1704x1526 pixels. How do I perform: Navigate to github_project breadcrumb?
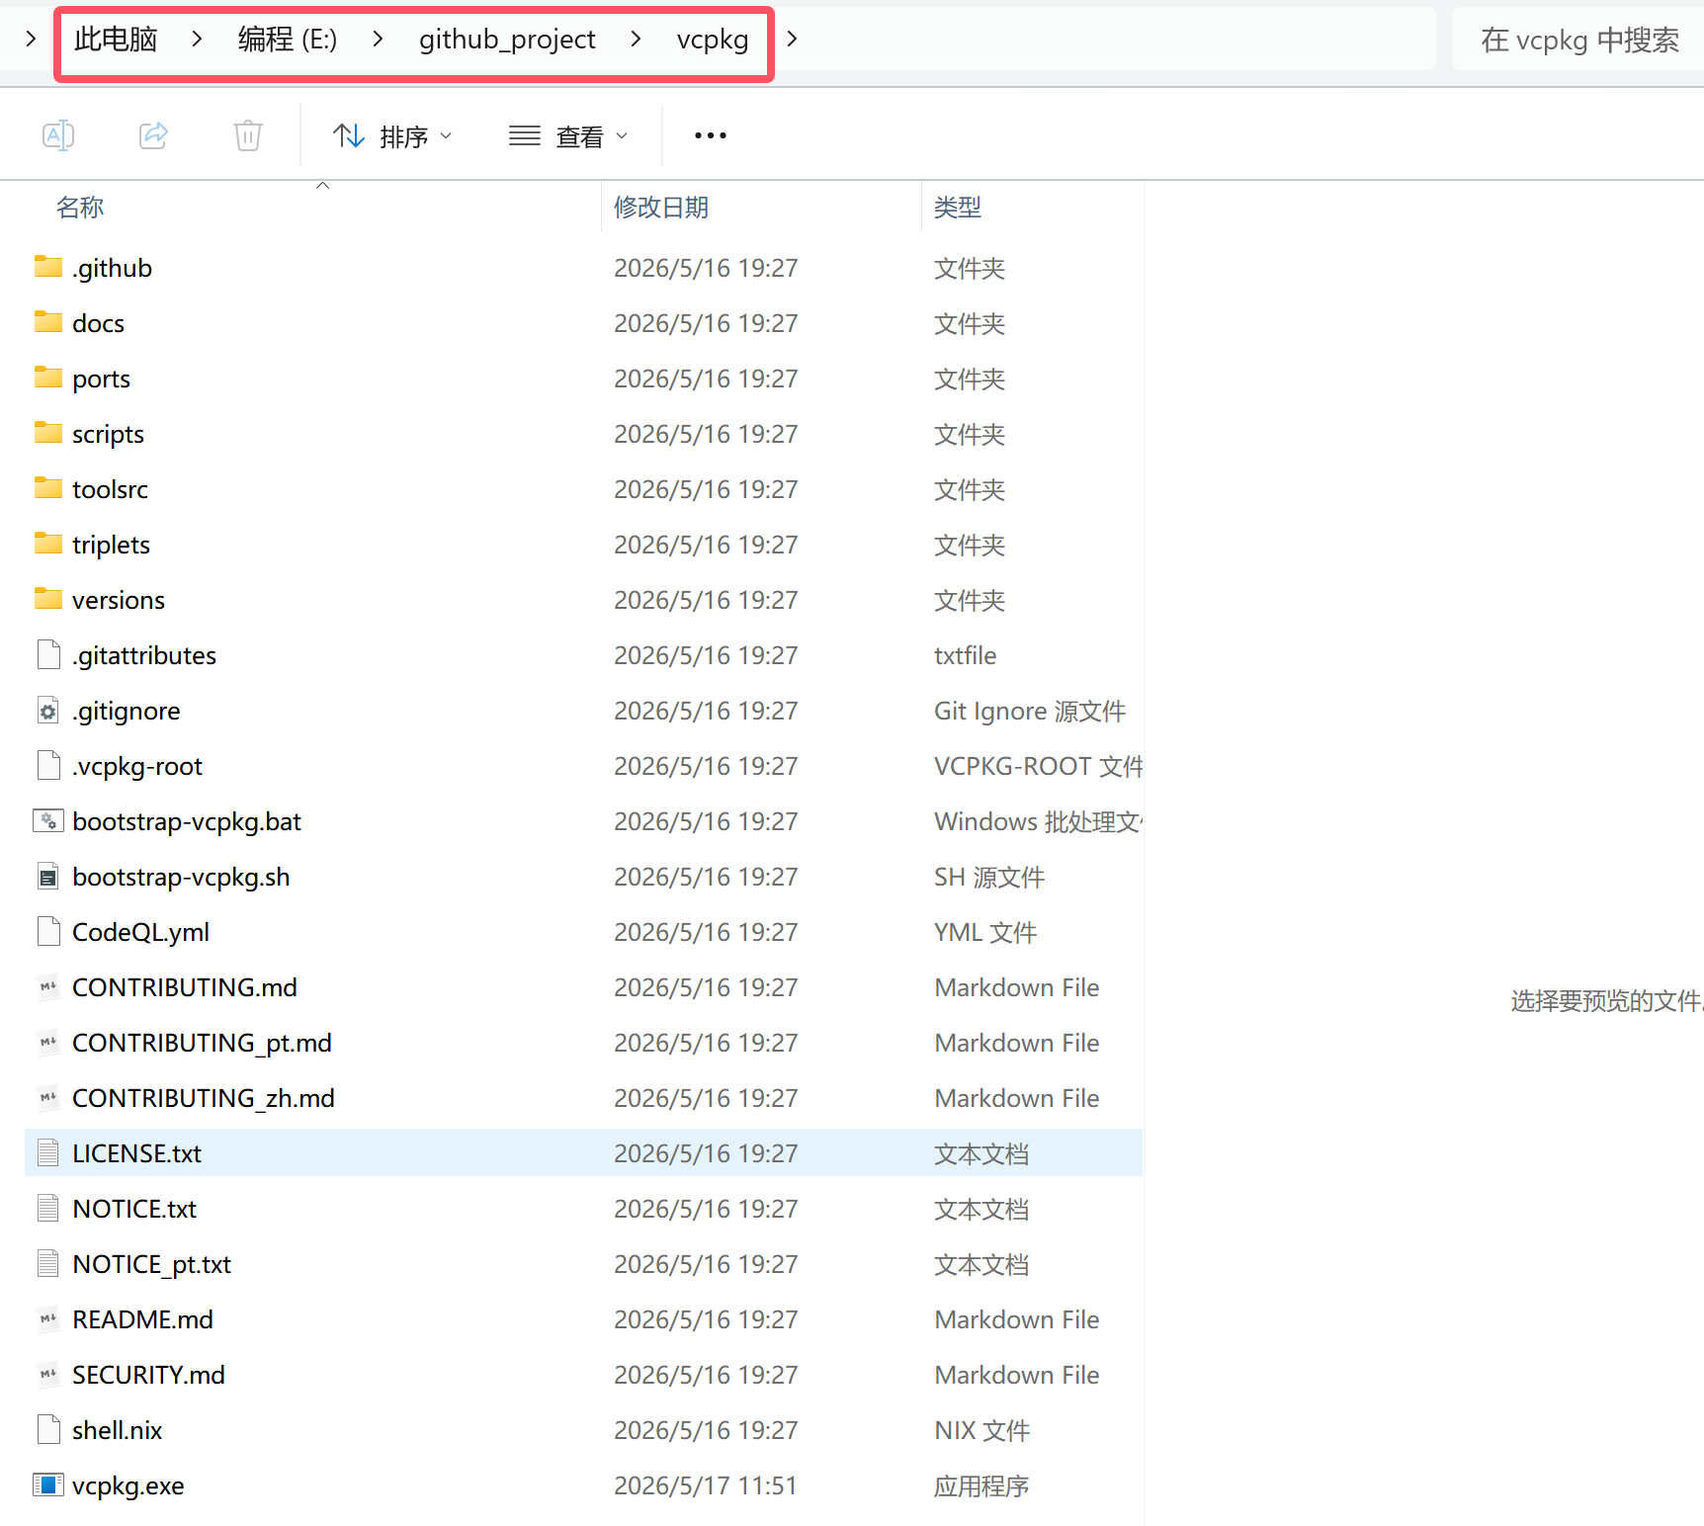pyautogui.click(x=507, y=39)
